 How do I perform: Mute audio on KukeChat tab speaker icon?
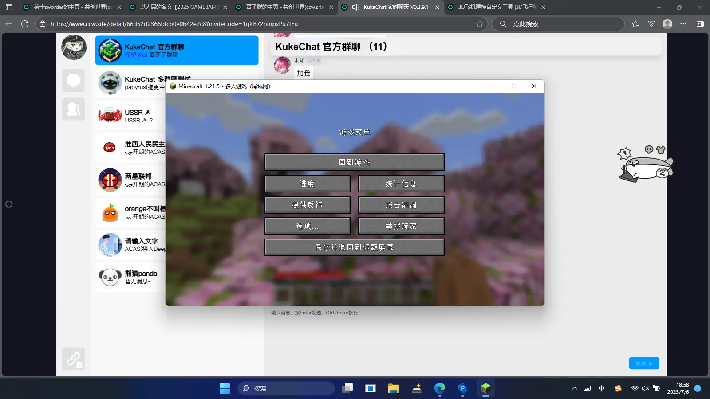click(356, 7)
